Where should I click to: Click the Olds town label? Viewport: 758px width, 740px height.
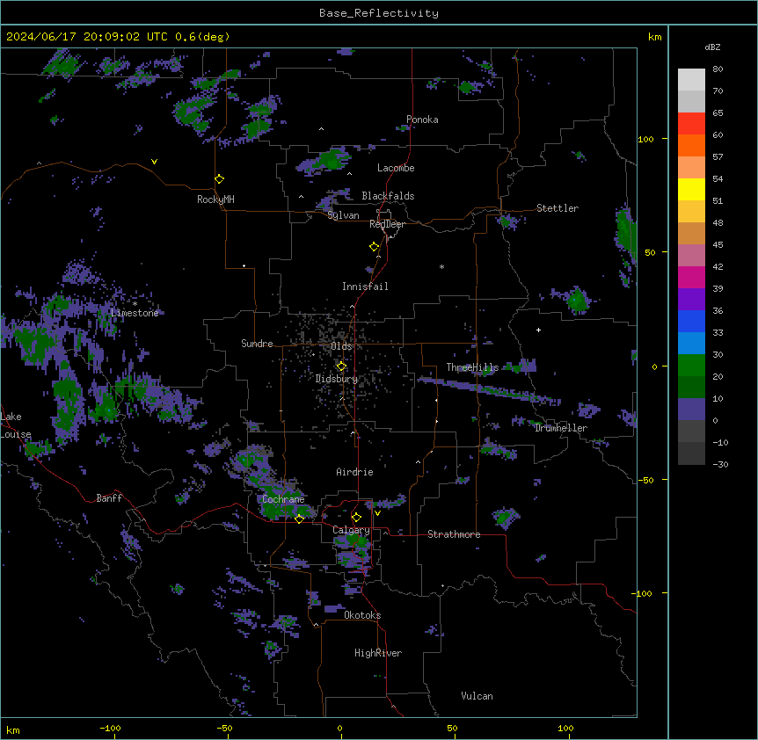[341, 346]
